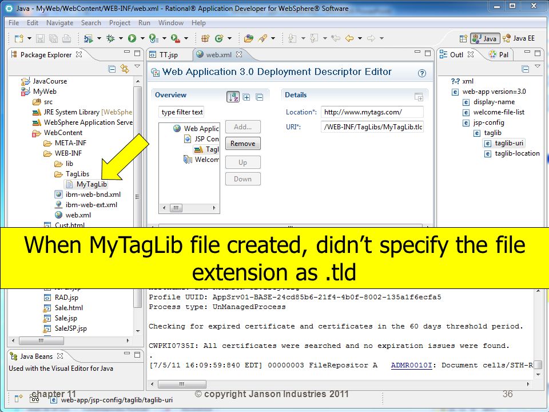The height and width of the screenshot is (412, 549).
Task: Open the File menu
Action: 14,23
